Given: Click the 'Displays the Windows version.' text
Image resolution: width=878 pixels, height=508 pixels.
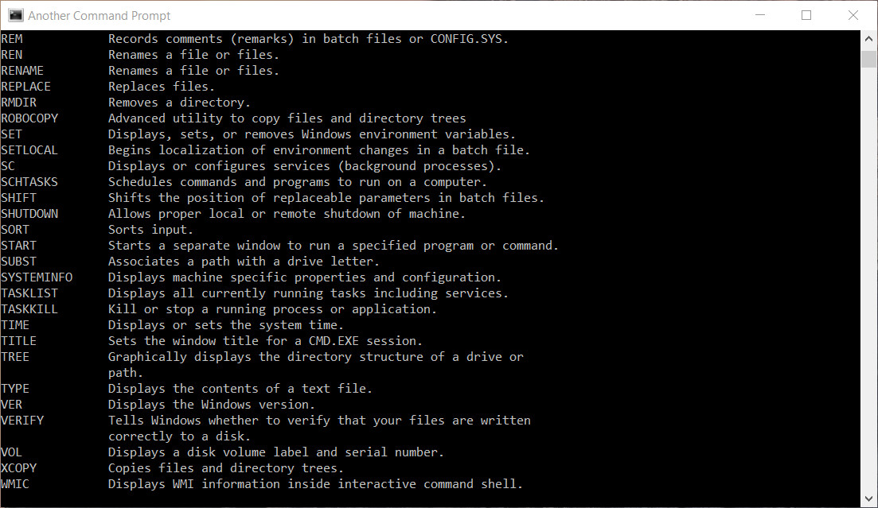Looking at the screenshot, I should point(212,405).
